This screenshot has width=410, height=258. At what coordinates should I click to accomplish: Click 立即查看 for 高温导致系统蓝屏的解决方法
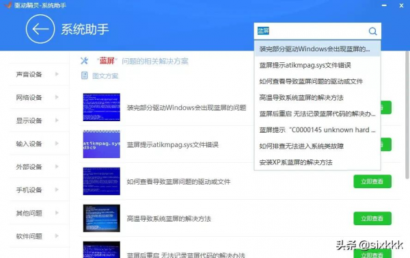tap(372, 218)
